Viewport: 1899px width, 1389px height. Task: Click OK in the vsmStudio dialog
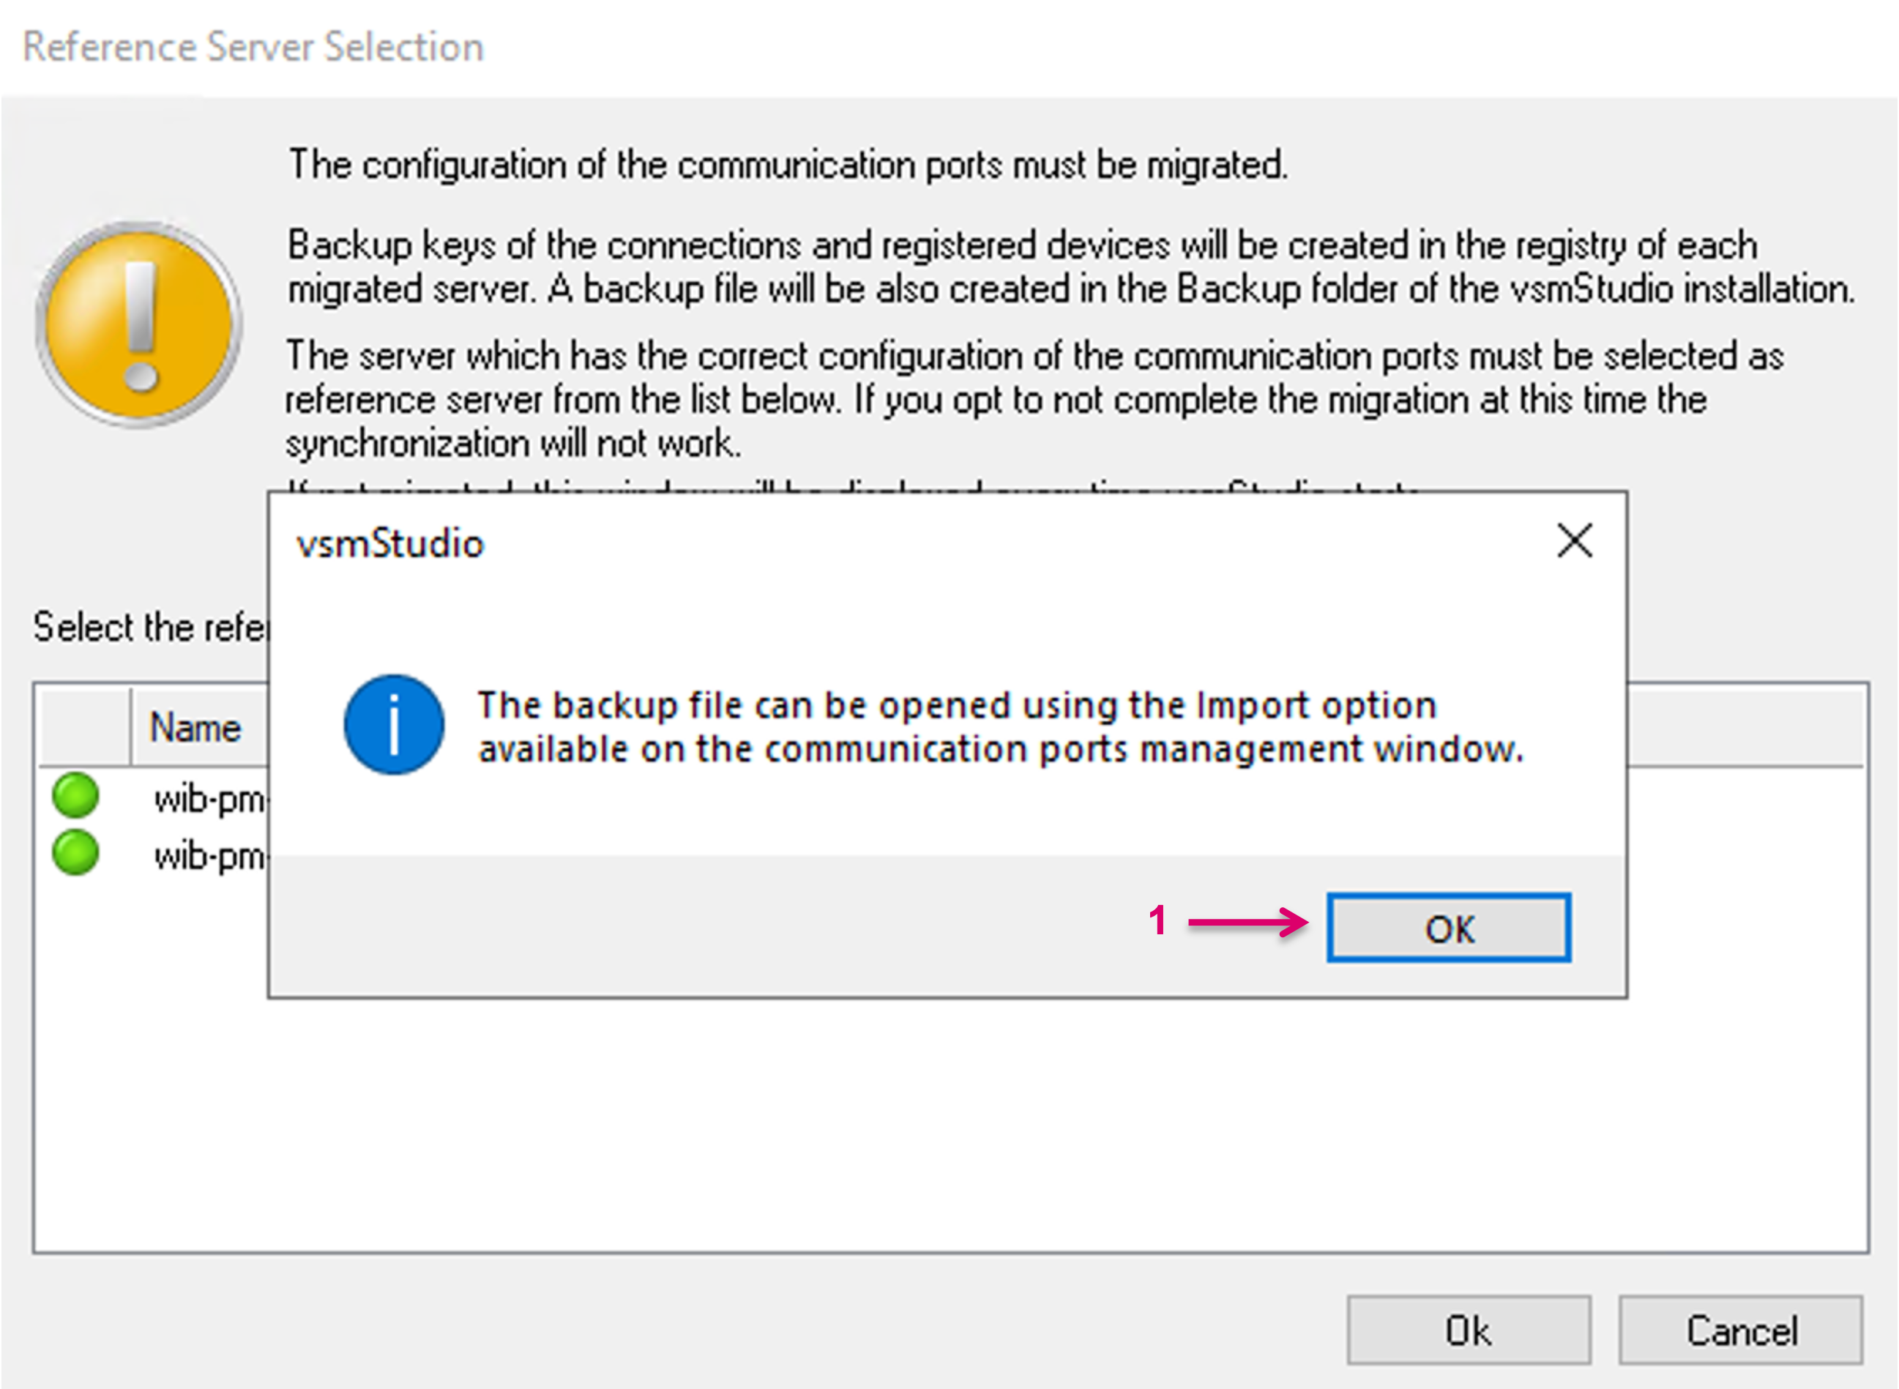point(1447,928)
